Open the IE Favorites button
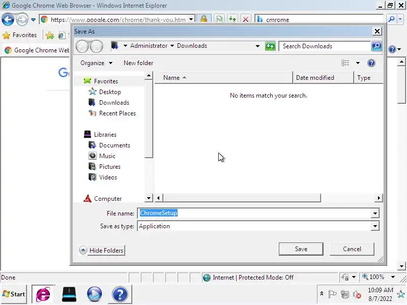Screen dimensions: 407x305 coord(20,35)
